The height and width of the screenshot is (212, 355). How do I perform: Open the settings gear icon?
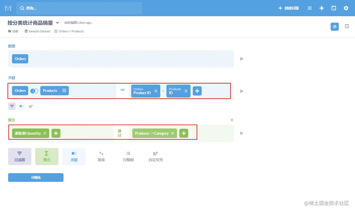346,8
